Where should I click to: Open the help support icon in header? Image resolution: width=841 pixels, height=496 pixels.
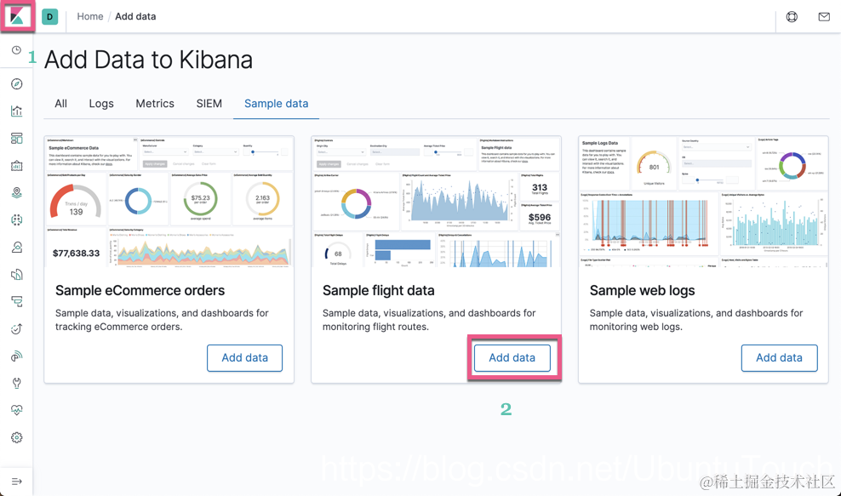(x=792, y=17)
